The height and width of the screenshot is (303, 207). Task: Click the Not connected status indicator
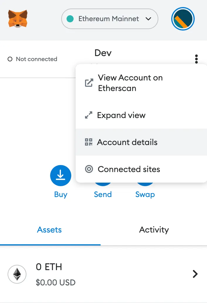[x=32, y=59]
